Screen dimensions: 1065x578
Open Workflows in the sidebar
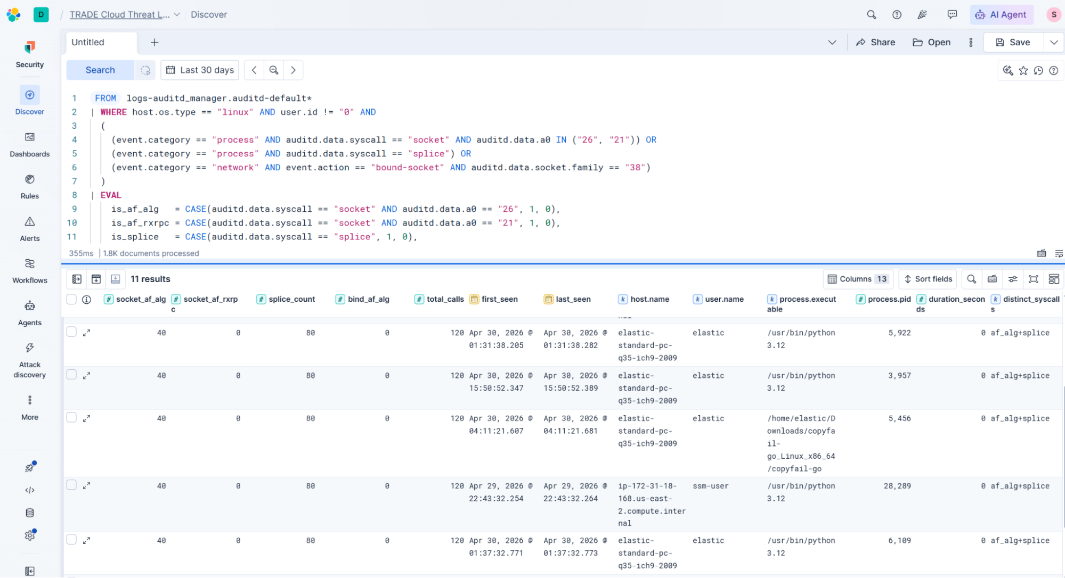[29, 270]
